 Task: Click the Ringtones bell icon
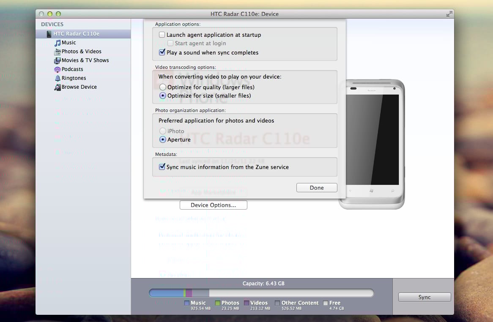pos(58,78)
